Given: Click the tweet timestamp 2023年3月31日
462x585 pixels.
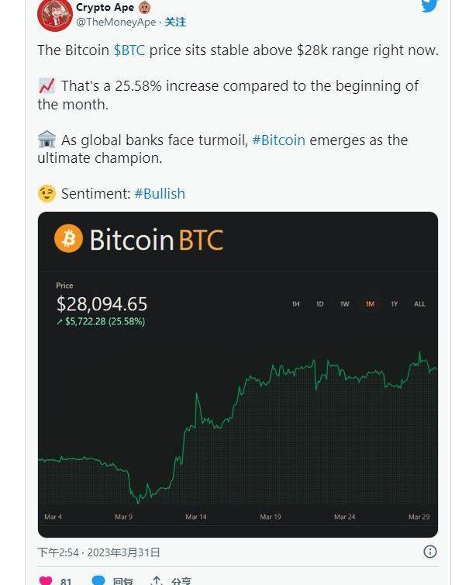Looking at the screenshot, I should (123, 552).
